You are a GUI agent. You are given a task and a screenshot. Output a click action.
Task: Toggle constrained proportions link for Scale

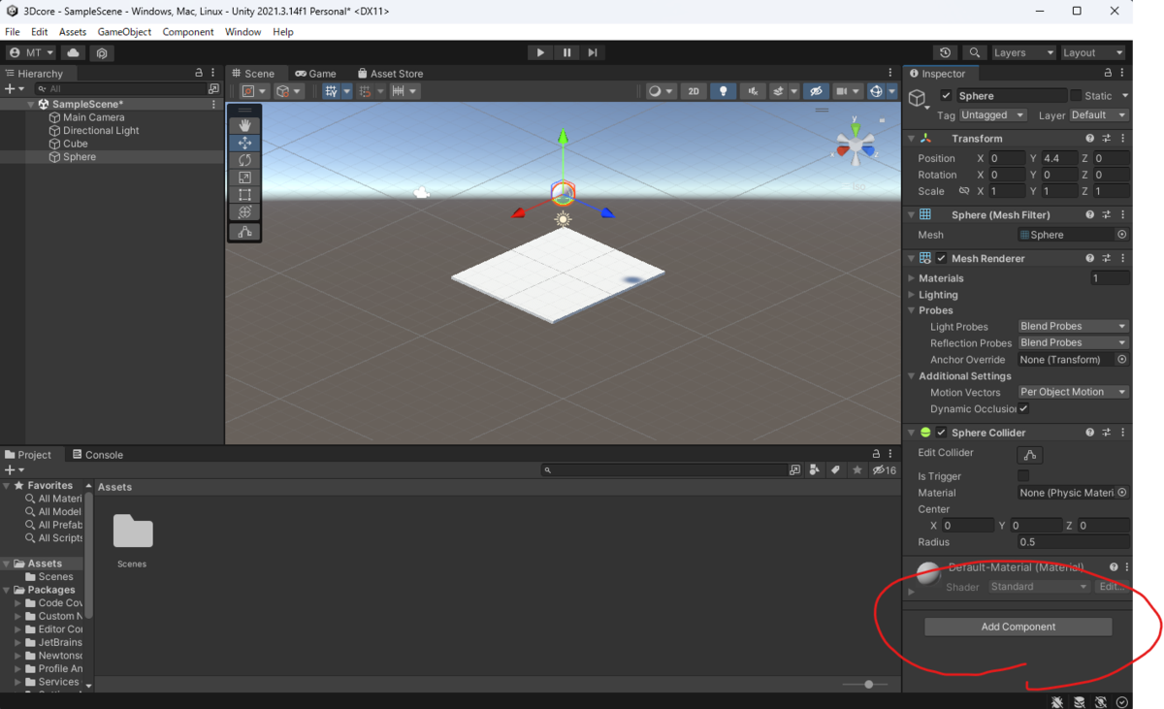click(964, 191)
